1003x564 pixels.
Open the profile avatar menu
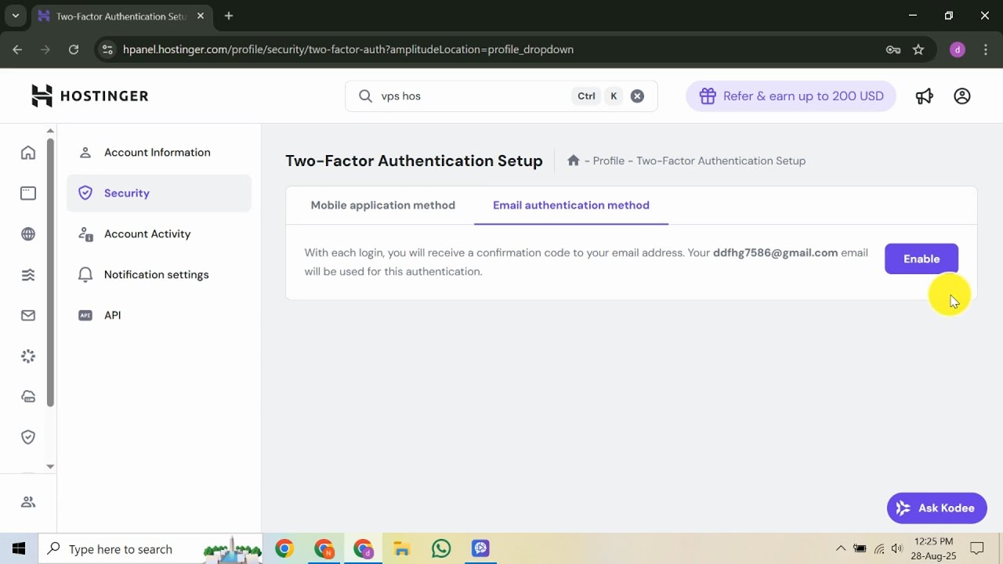[x=962, y=96]
